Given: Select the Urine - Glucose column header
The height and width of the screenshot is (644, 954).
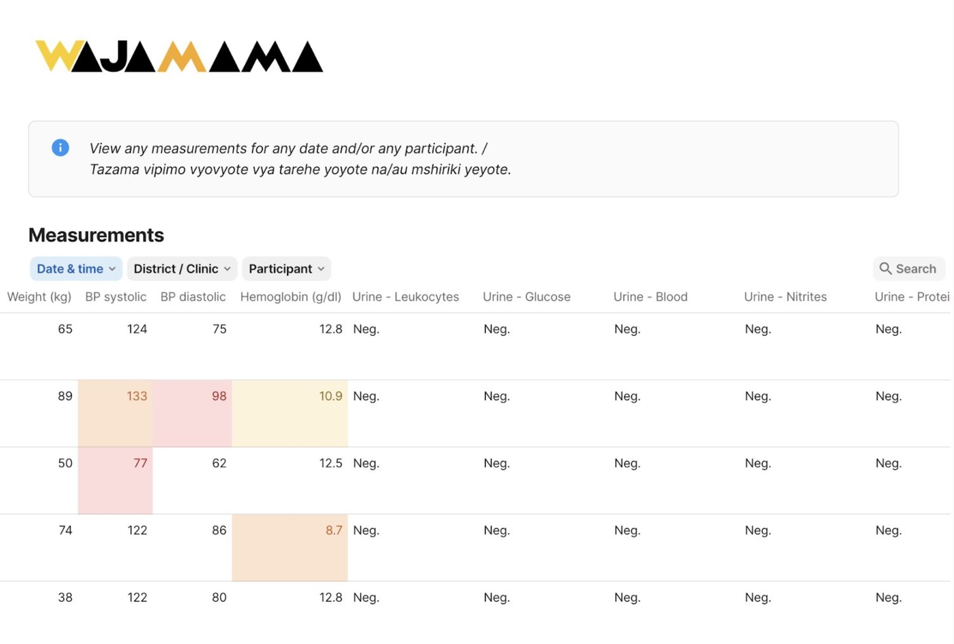Looking at the screenshot, I should pyautogui.click(x=527, y=297).
